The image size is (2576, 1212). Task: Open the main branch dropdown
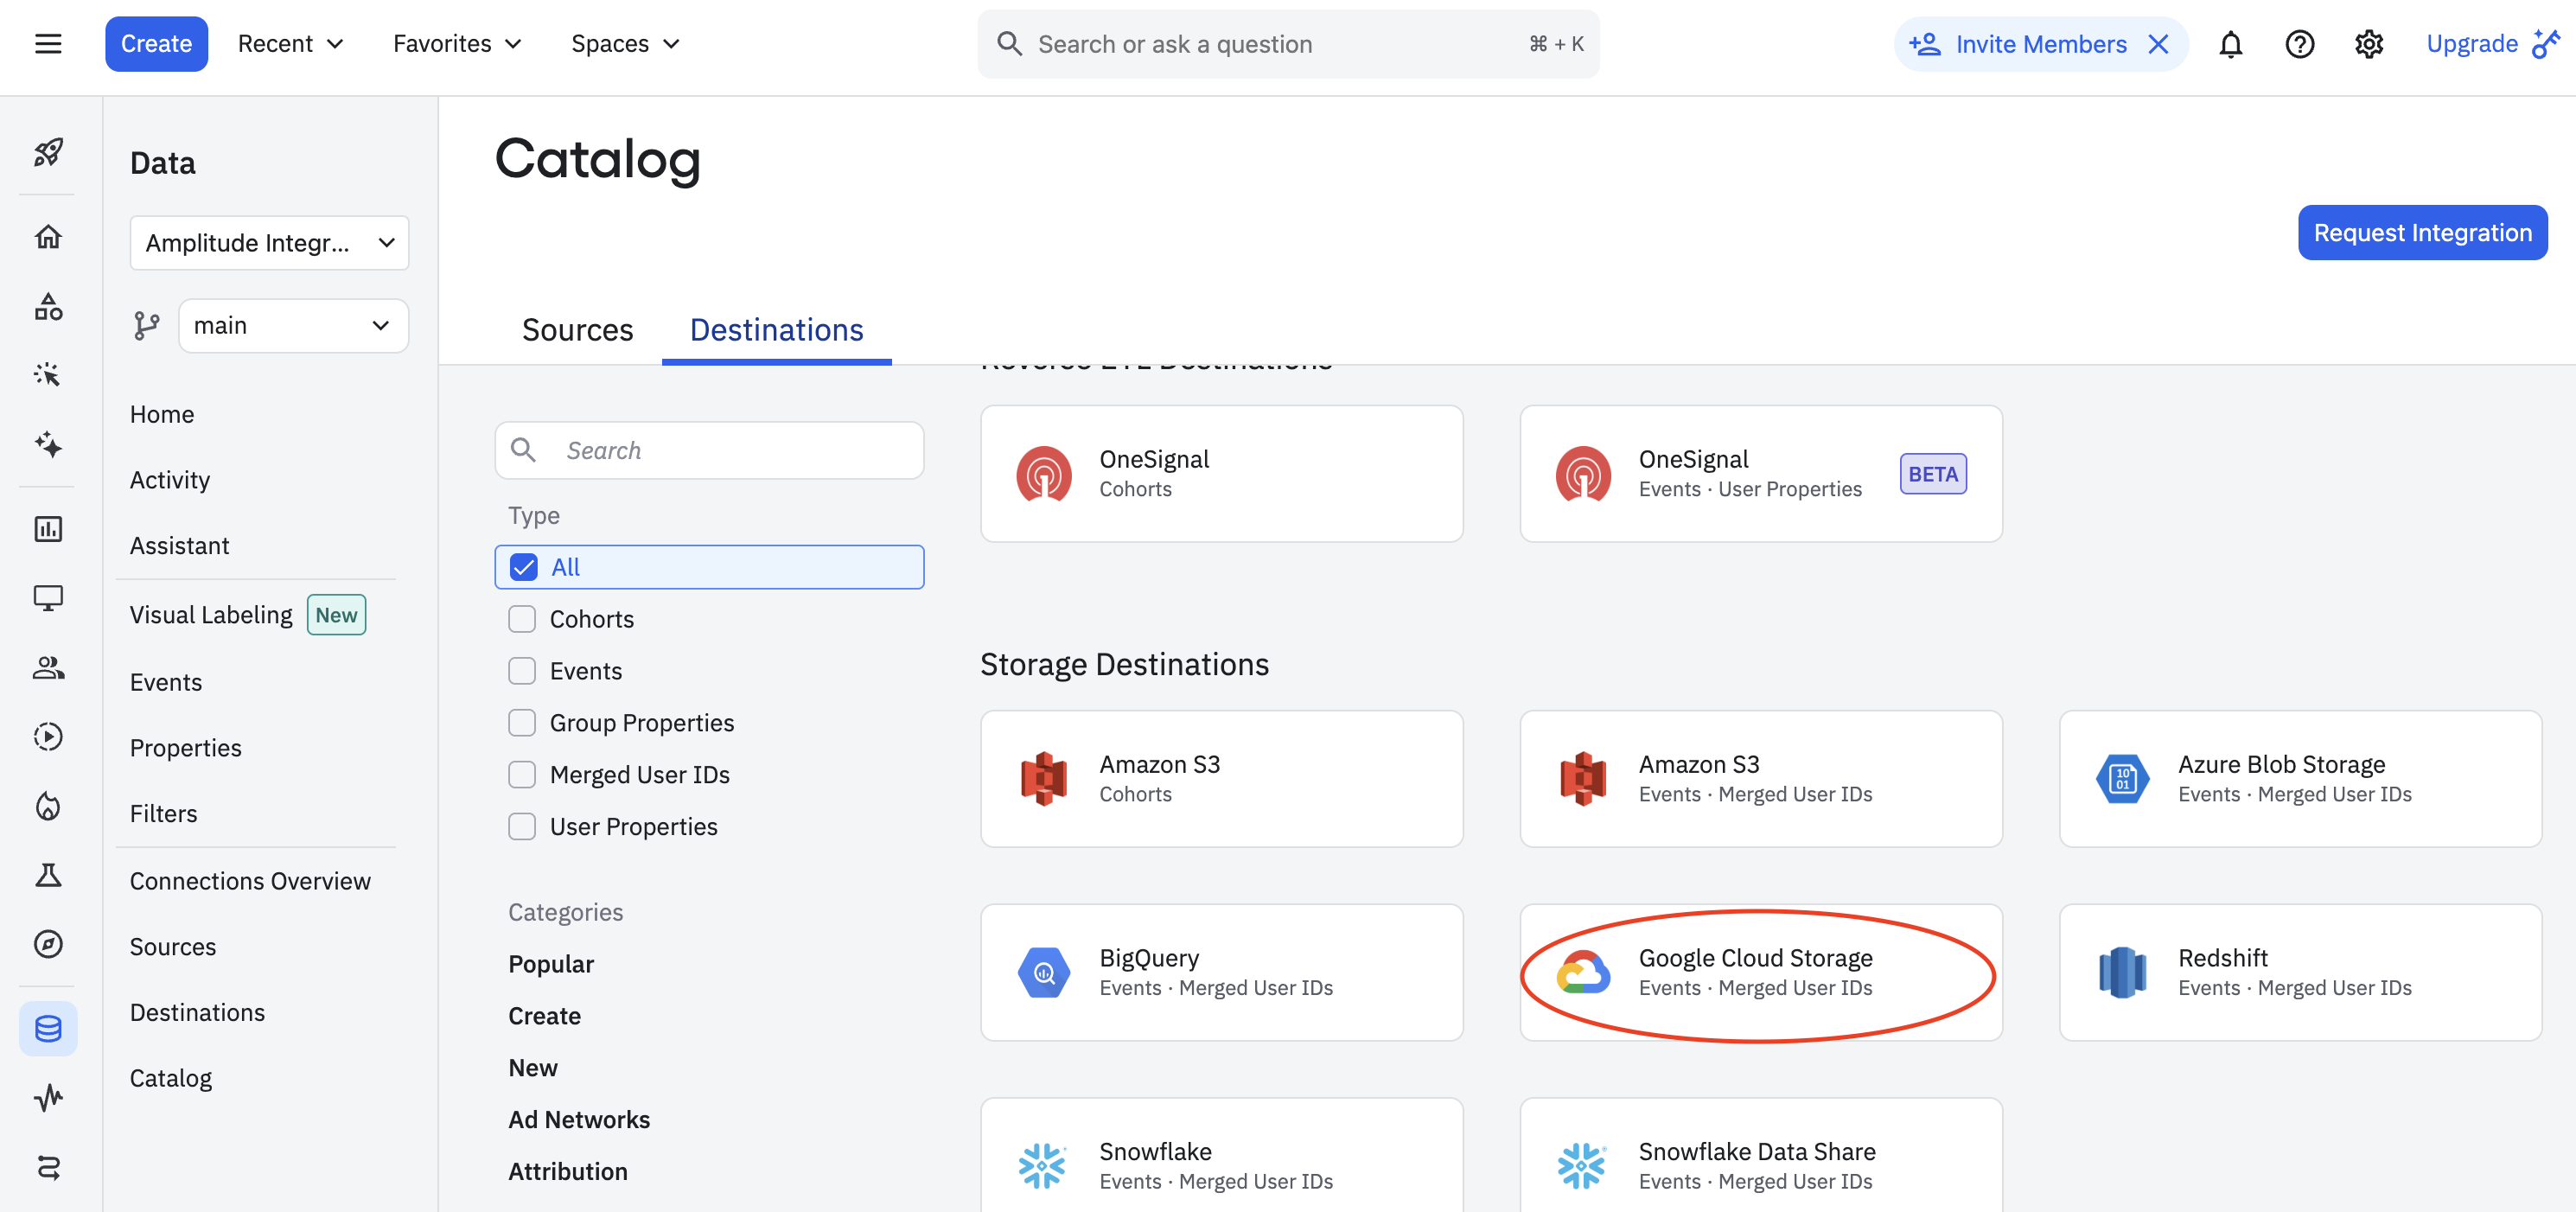pos(292,326)
